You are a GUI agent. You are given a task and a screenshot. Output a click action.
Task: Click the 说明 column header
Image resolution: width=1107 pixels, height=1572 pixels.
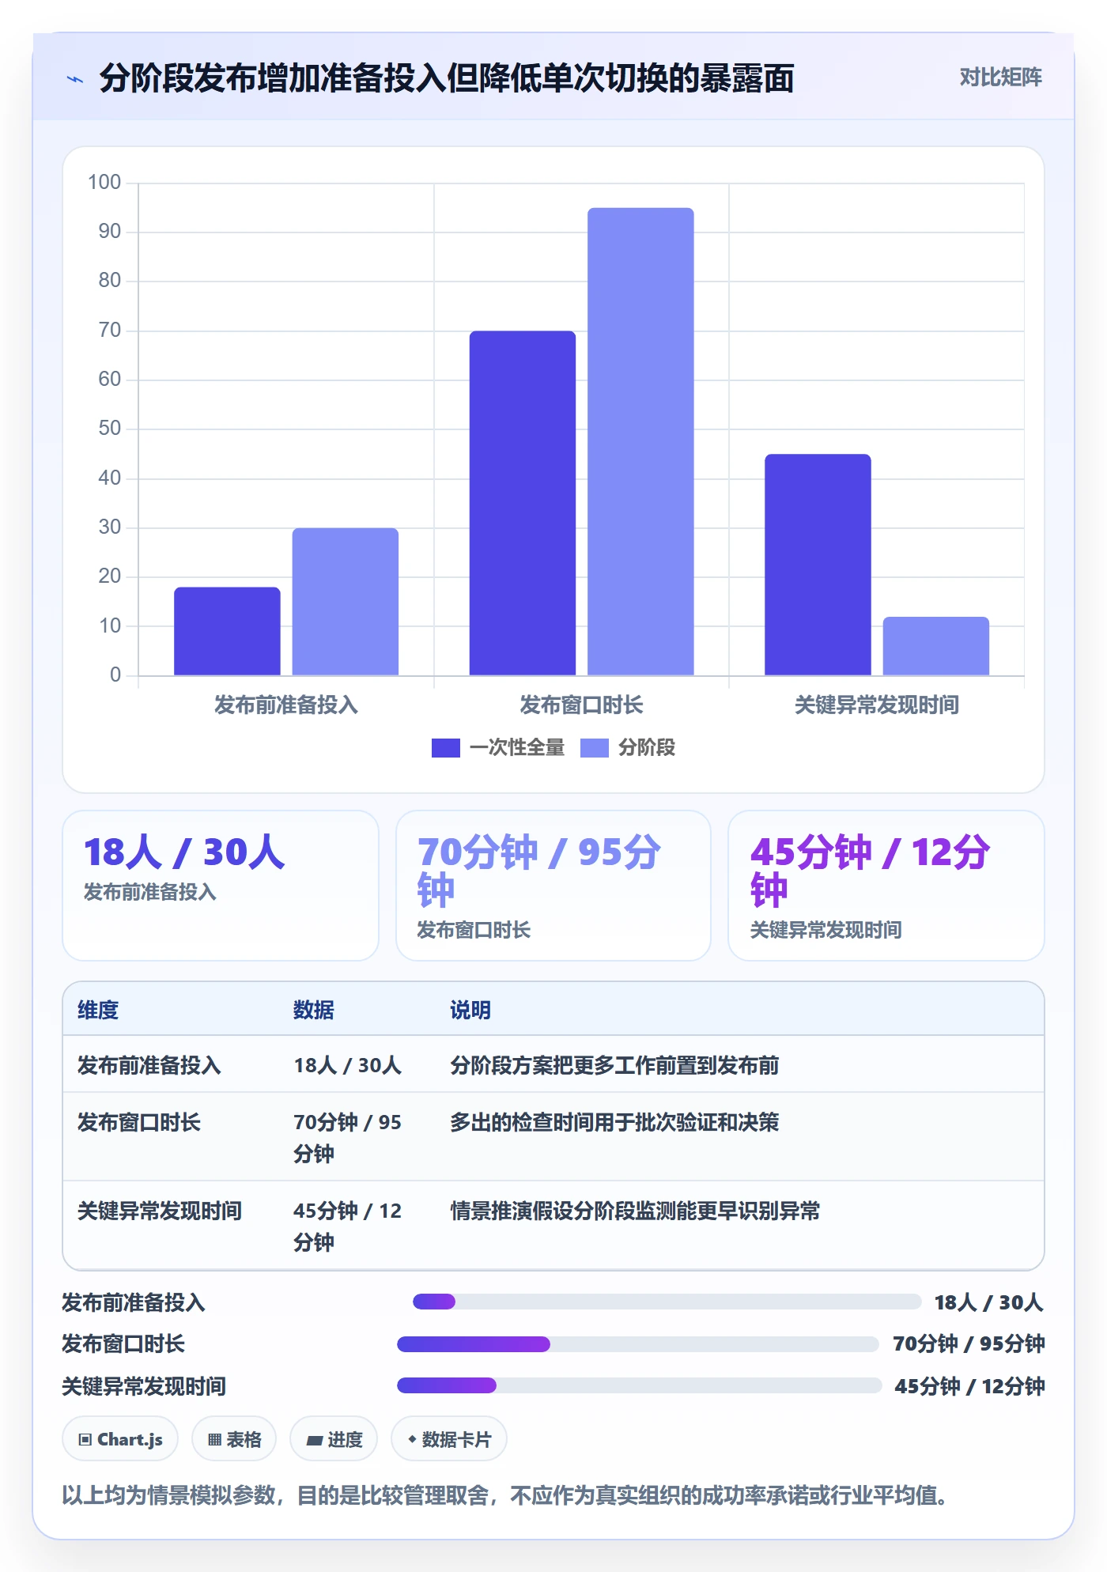click(x=470, y=1010)
